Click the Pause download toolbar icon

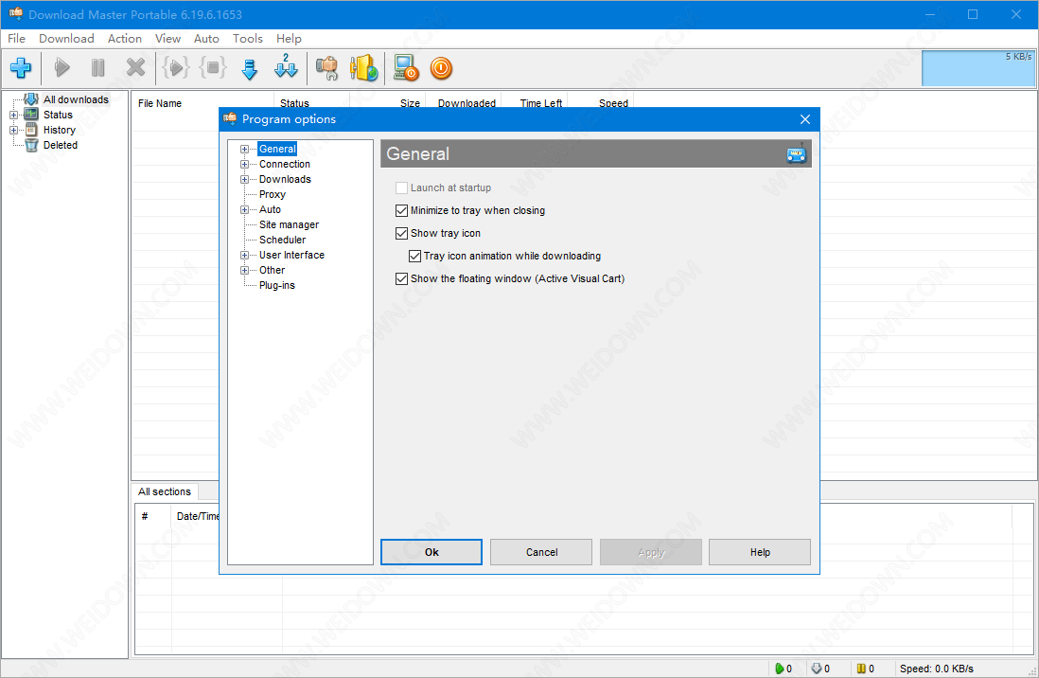[x=98, y=67]
